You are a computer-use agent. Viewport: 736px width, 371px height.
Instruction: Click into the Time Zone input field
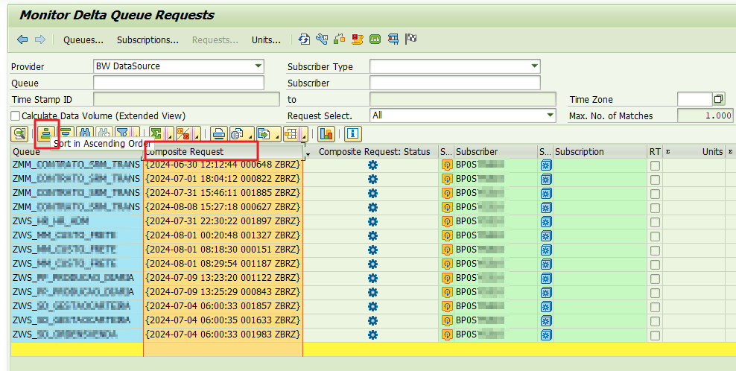point(695,99)
